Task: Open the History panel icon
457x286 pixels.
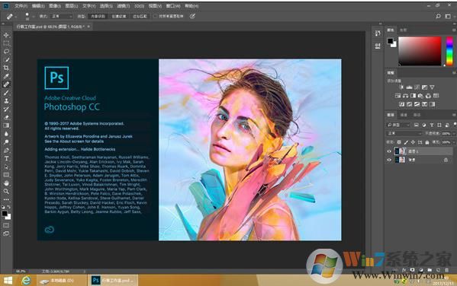Action: 378,33
